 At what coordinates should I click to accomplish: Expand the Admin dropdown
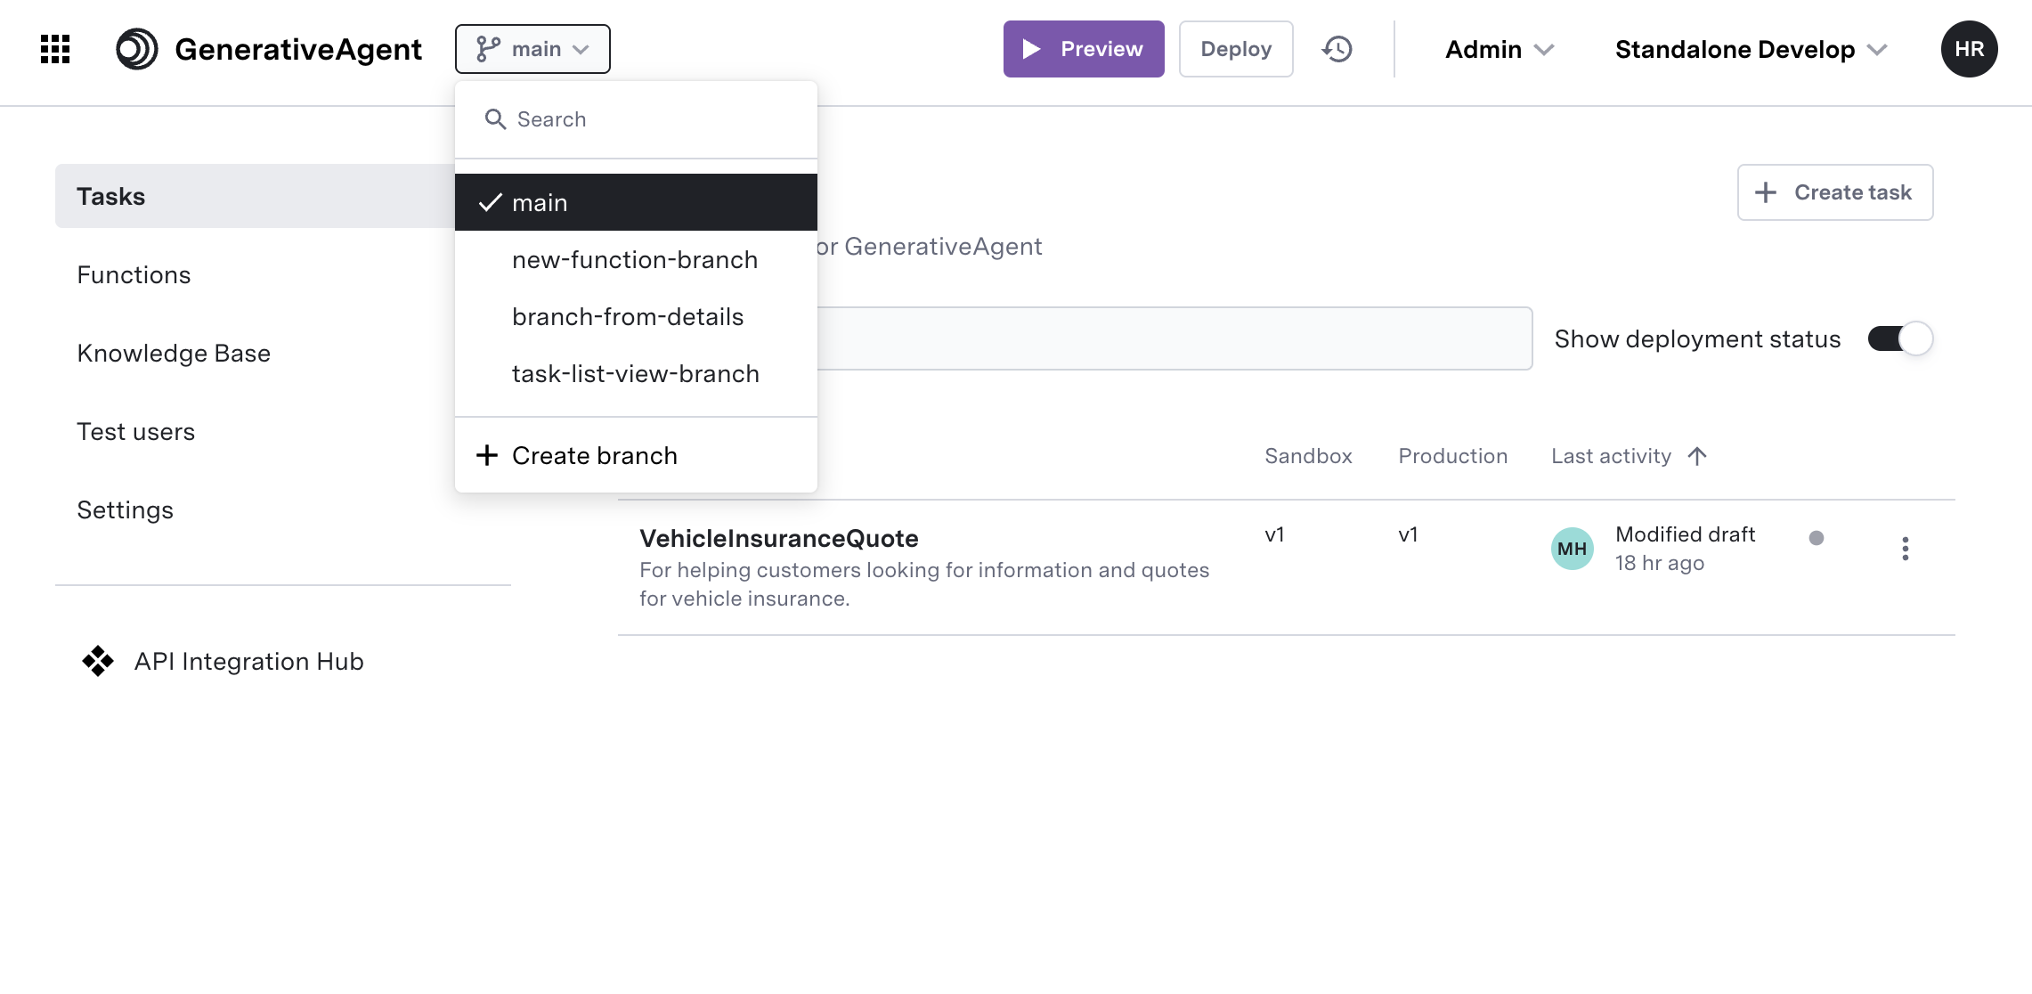pos(1499,49)
